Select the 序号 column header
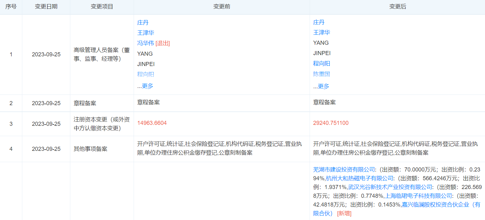 coord(11,7)
